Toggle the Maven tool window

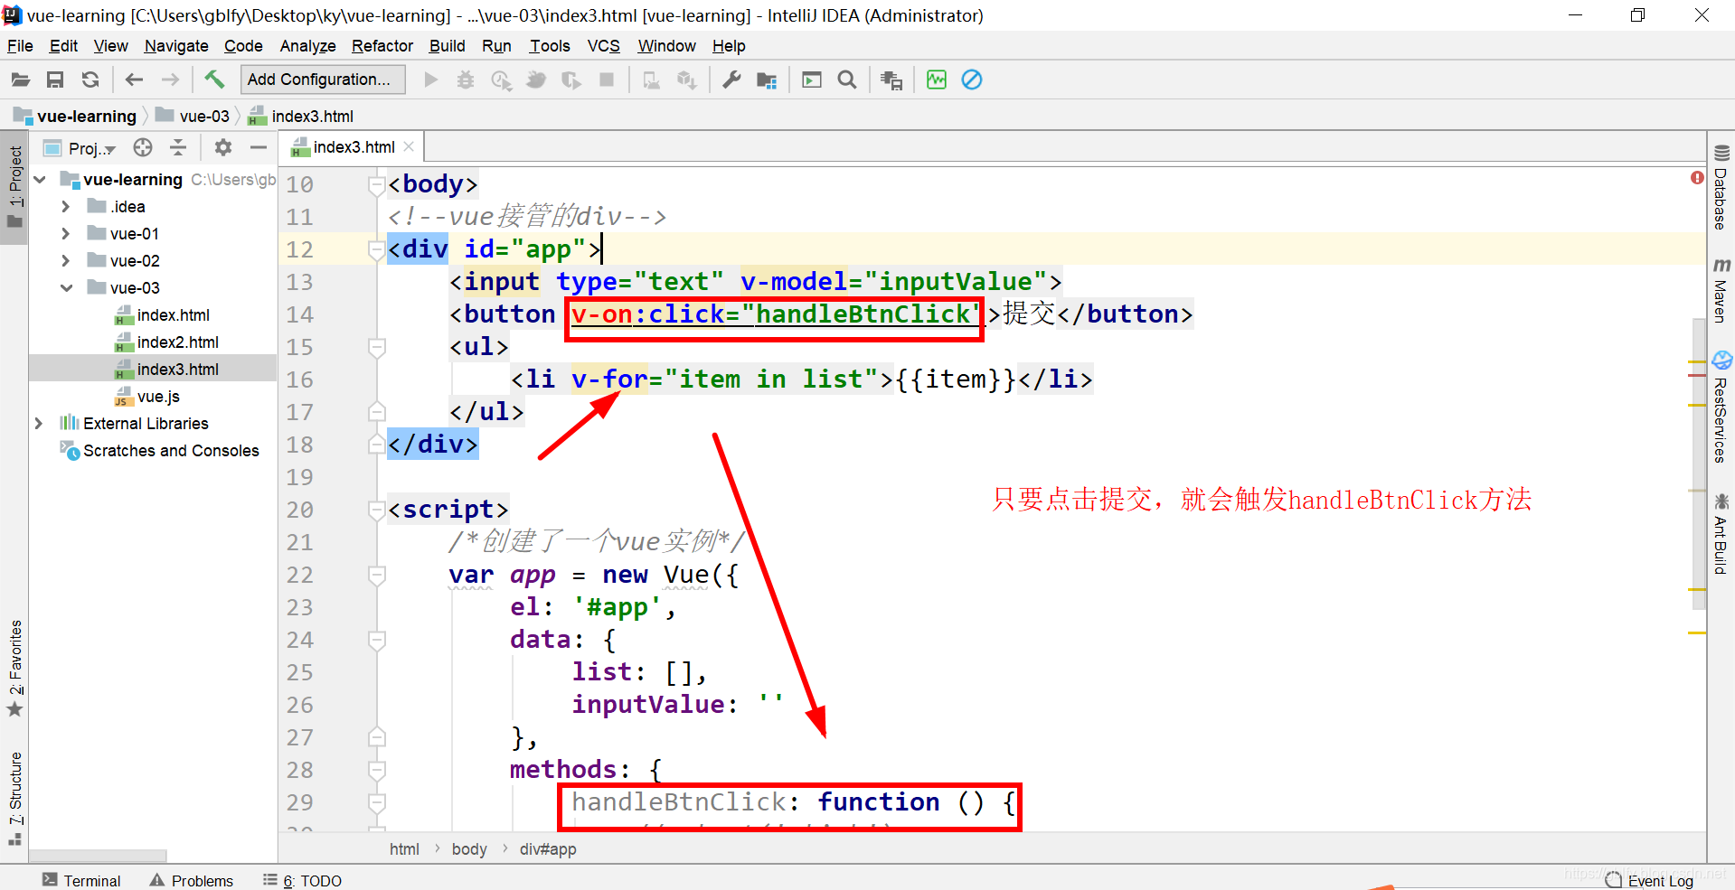point(1721,290)
